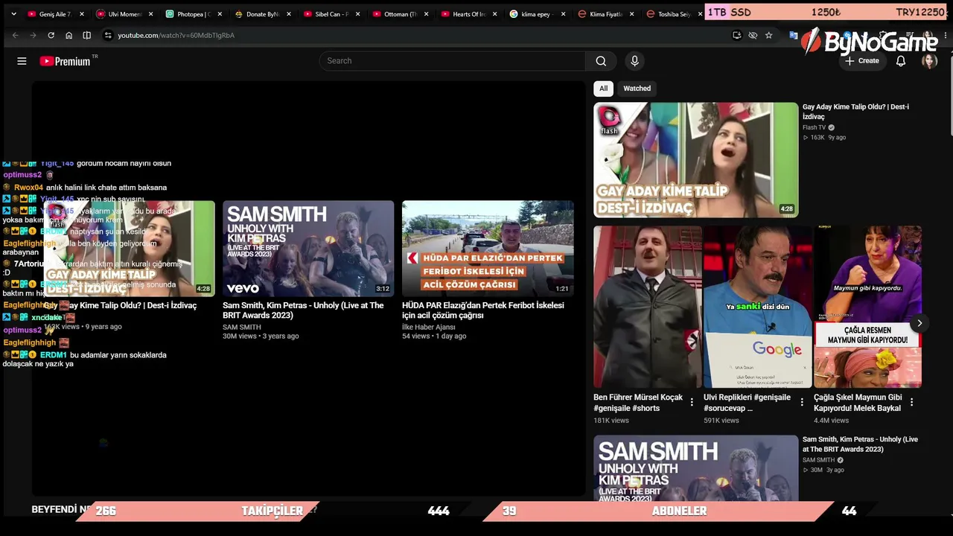This screenshot has width=953, height=536.
Task: Close the Photopea tab
Action: point(220,14)
